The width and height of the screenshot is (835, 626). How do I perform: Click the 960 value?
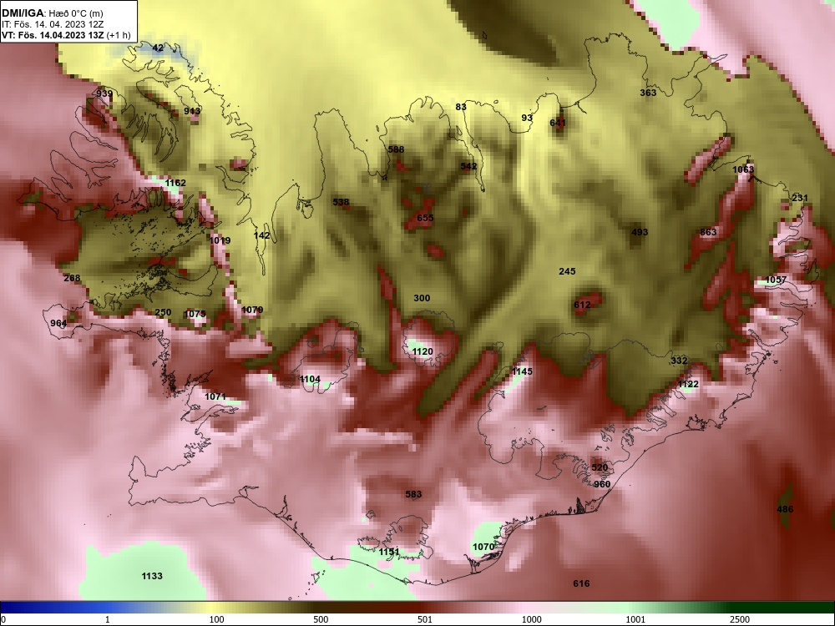click(602, 484)
